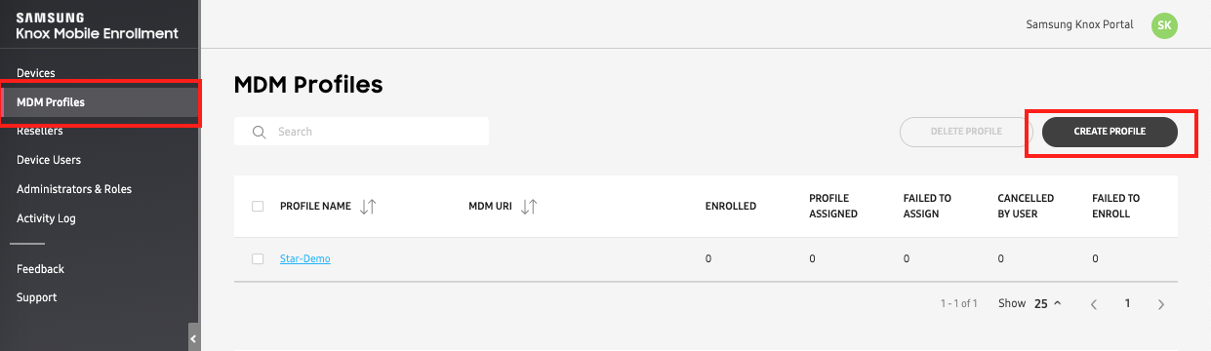This screenshot has height=351, width=1211.
Task: Open the SK user avatar
Action: (1164, 25)
